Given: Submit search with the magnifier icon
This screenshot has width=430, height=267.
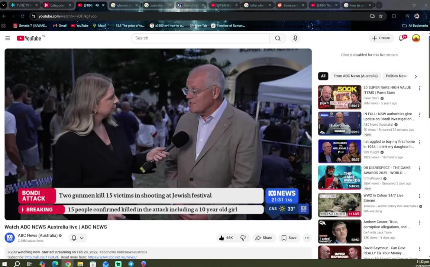Looking at the screenshot, I should coord(278,38).
